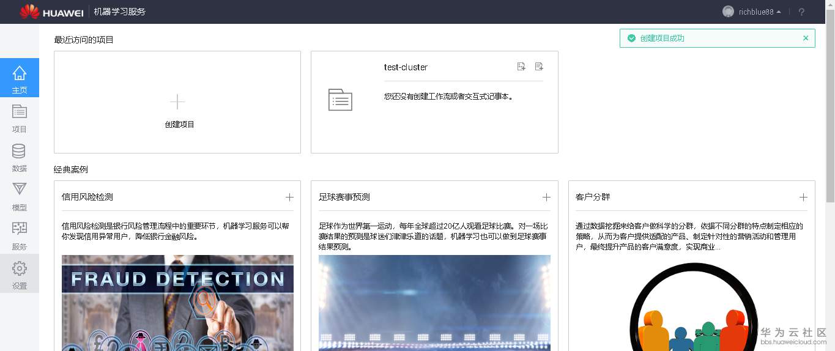Open the 数据 data sidebar item

(20, 156)
